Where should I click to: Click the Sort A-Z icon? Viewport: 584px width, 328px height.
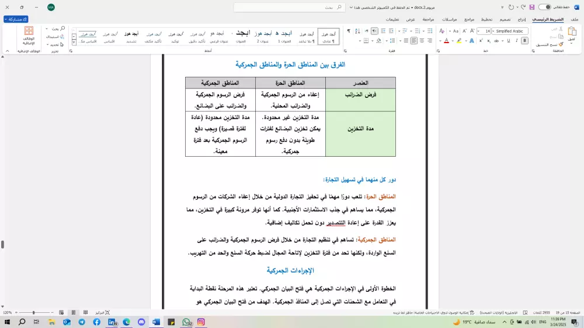(x=357, y=31)
